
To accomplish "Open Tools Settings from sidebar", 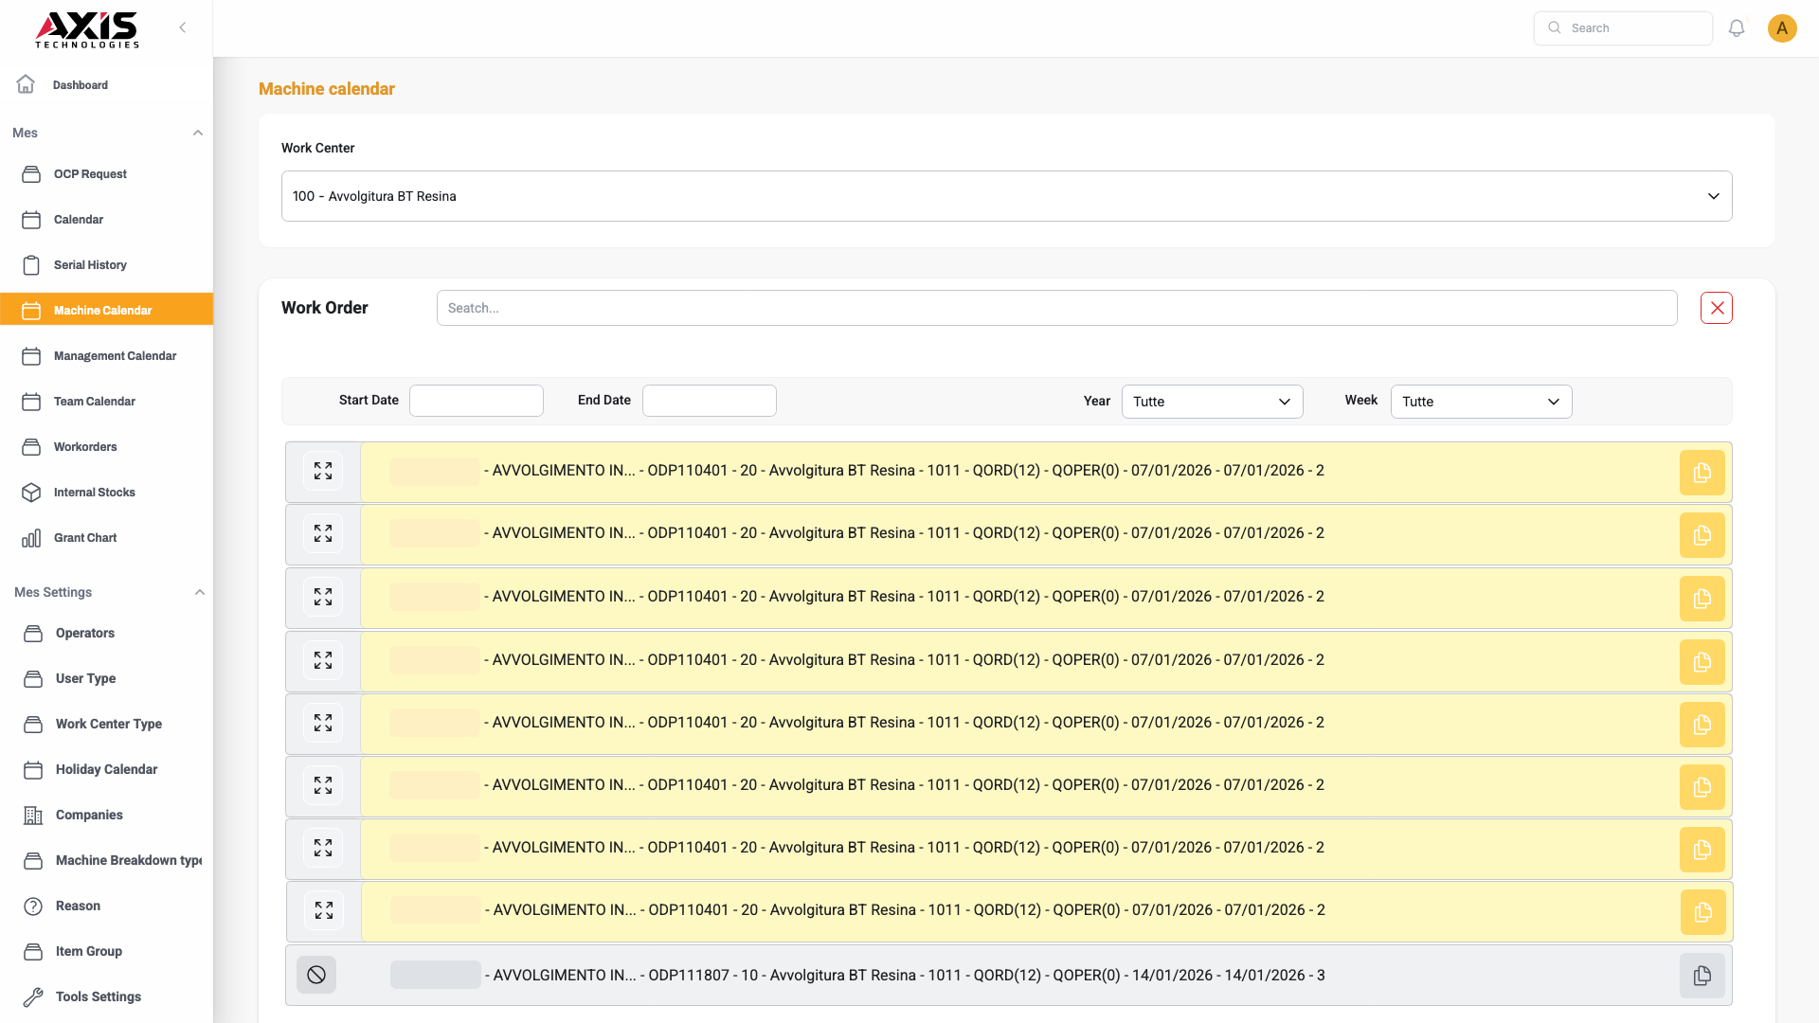I will pyautogui.click(x=98, y=996).
